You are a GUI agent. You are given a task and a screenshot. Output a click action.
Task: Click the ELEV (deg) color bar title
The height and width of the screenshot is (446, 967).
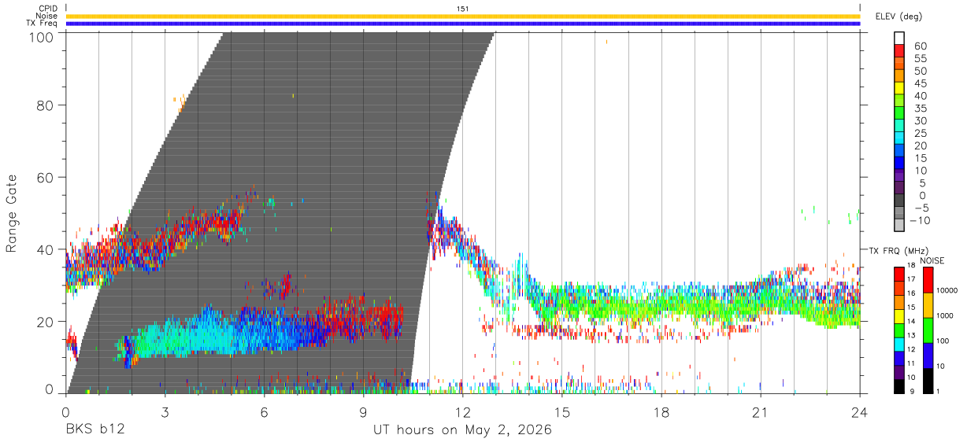click(899, 17)
